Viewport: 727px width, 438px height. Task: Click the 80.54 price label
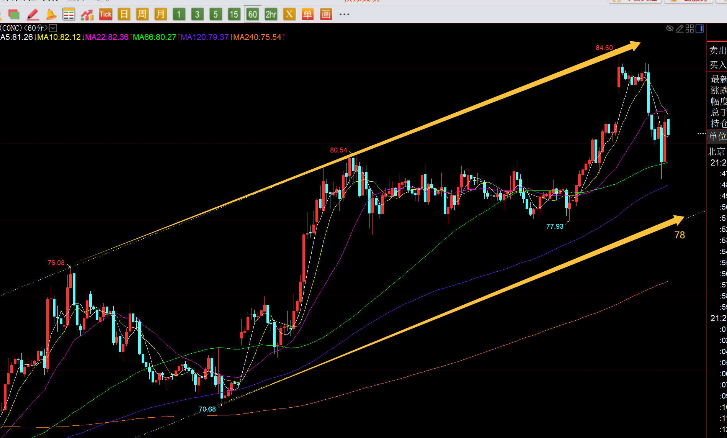point(338,150)
